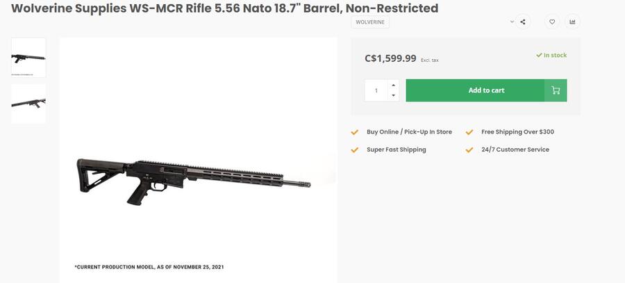
Task: Click checkmark beside Super Fast Shipping
Action: tap(355, 149)
